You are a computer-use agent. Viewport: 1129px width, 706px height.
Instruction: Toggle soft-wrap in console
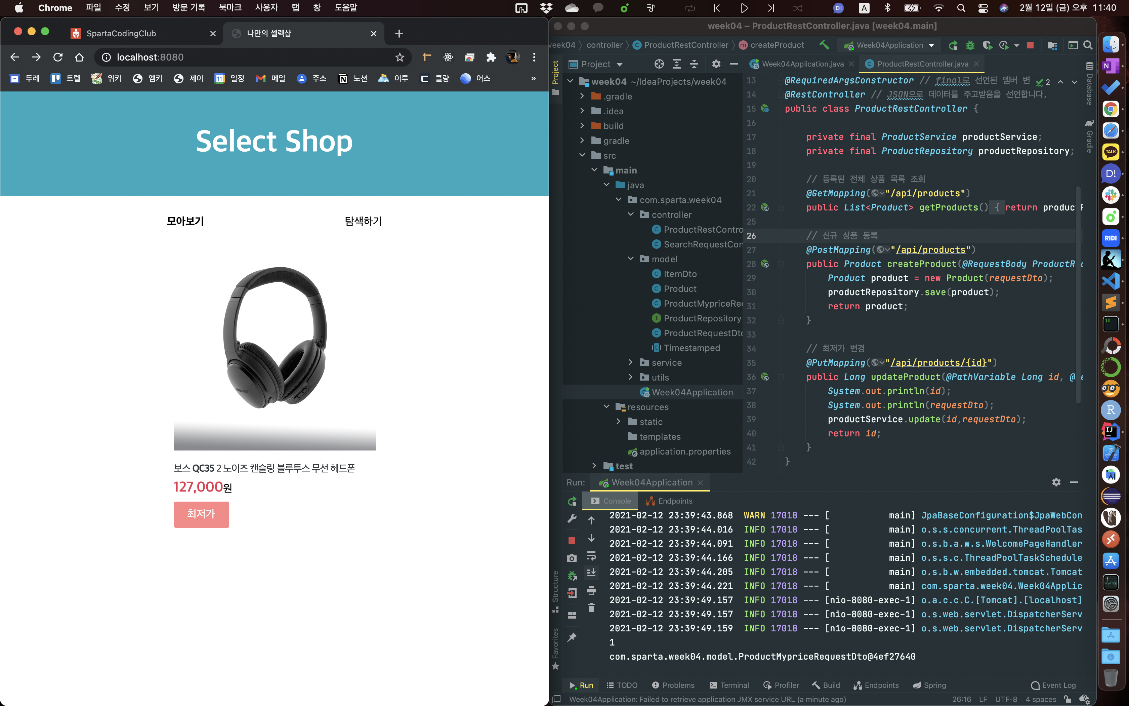click(591, 556)
